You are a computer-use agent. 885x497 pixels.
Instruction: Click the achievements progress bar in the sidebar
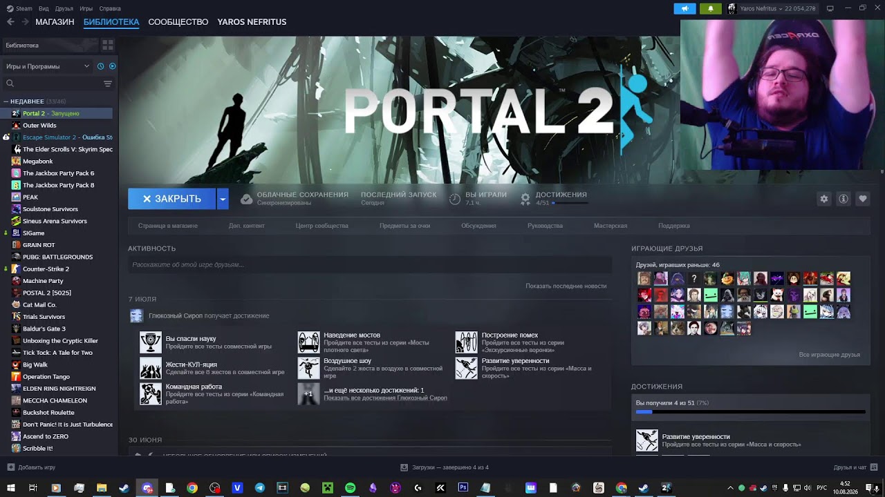751,412
